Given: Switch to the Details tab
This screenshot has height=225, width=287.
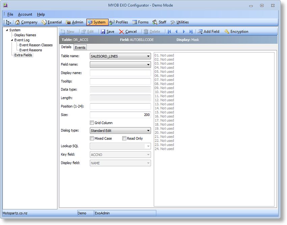Looking at the screenshot, I should click(66, 47).
